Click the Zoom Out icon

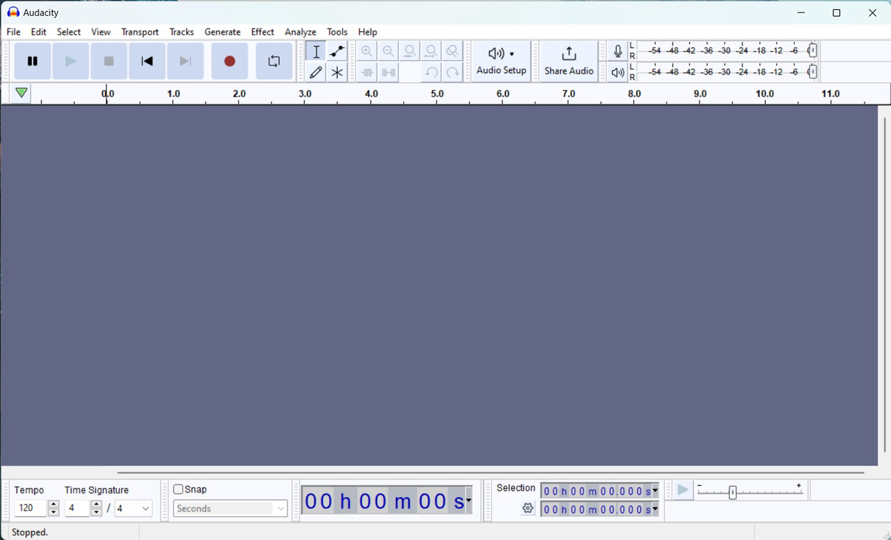(x=388, y=51)
